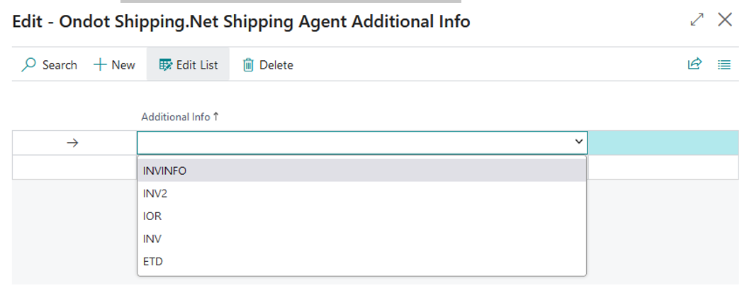The image size is (742, 288).
Task: Focus the Additional Info input field
Action: 355,142
